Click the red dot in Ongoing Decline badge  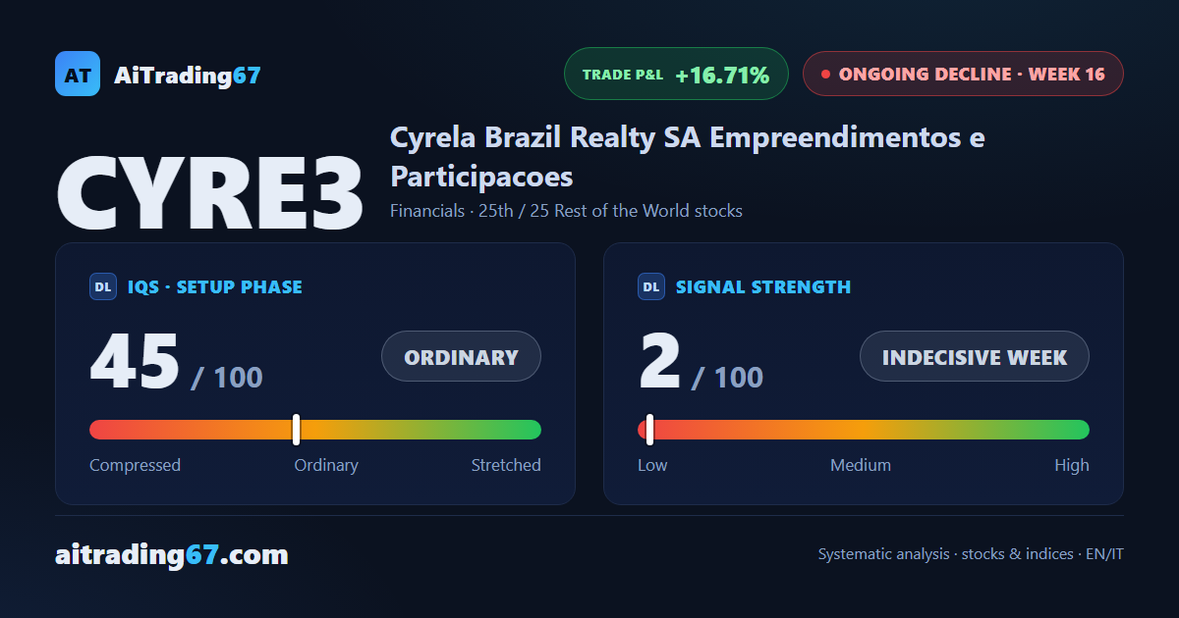[826, 74]
